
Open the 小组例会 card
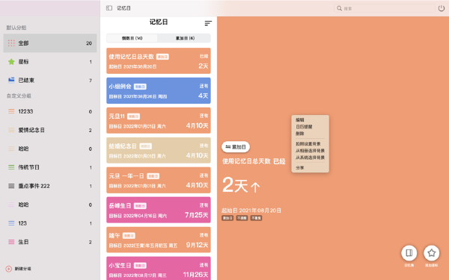pos(159,90)
